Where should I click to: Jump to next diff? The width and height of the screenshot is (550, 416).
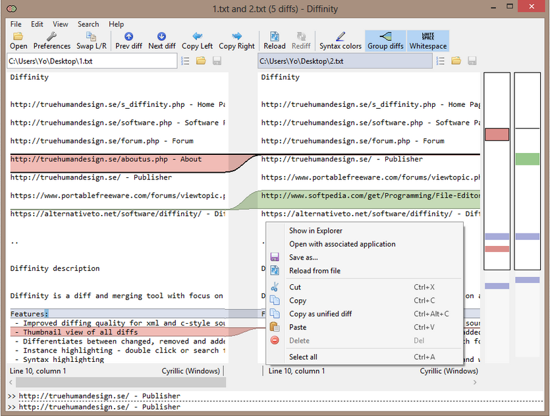[161, 41]
